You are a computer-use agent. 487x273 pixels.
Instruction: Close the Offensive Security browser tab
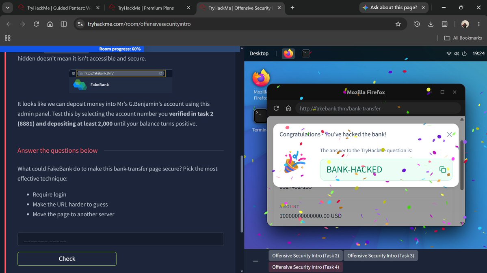[x=279, y=8]
